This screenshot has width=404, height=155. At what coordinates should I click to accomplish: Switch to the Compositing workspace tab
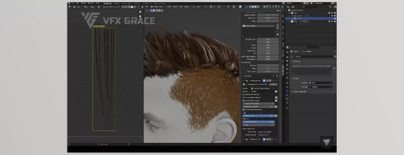(x=147, y=3)
